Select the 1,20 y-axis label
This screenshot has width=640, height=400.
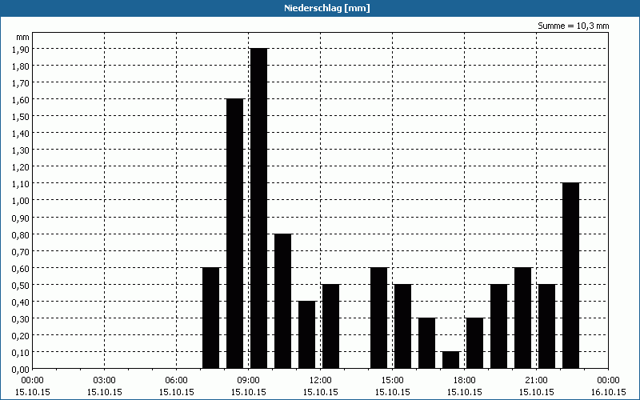pos(22,166)
